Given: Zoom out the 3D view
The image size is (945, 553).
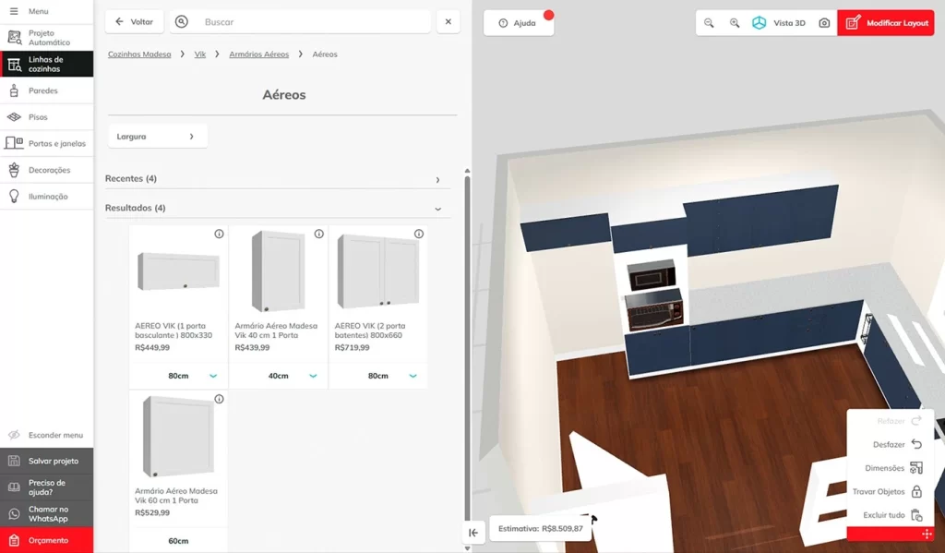Looking at the screenshot, I should (709, 23).
